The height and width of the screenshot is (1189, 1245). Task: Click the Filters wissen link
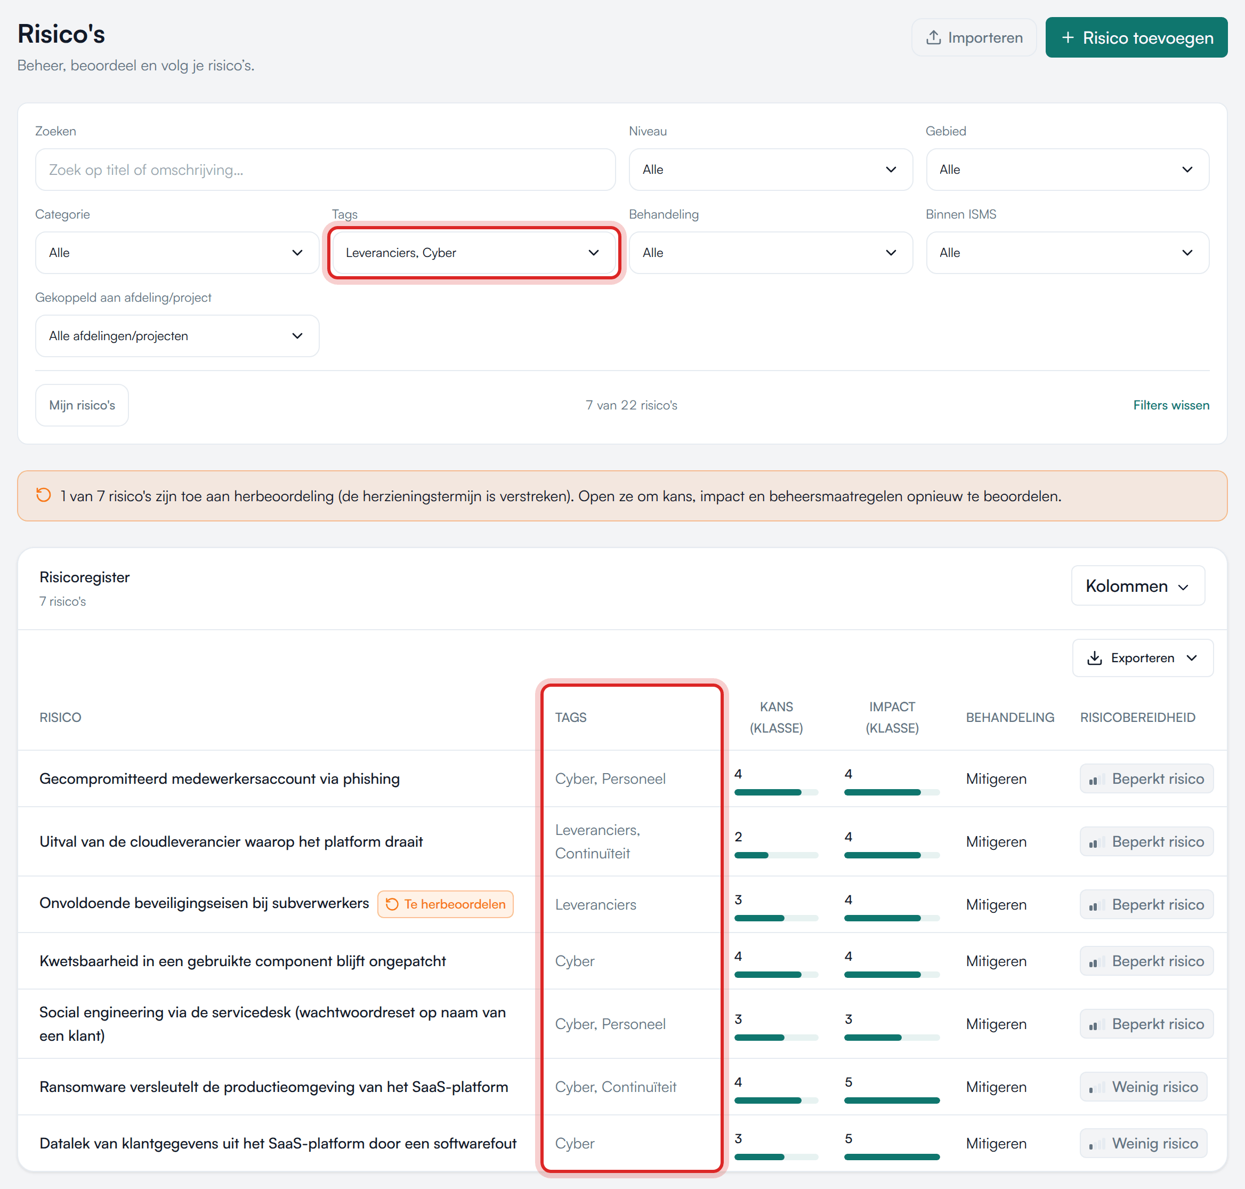click(x=1171, y=405)
